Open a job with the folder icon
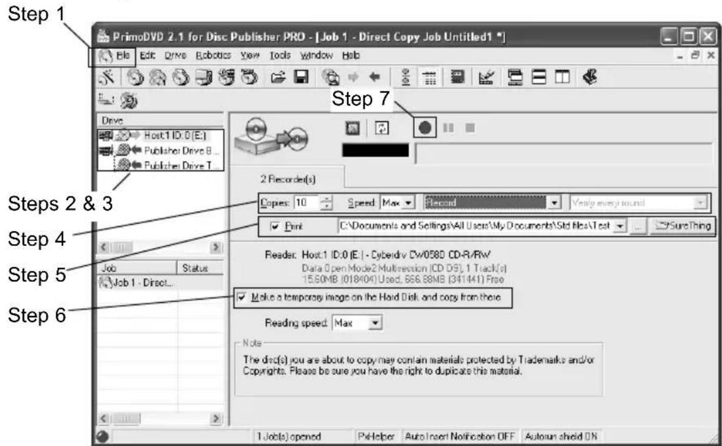This screenshot has height=446, width=722. 278,77
